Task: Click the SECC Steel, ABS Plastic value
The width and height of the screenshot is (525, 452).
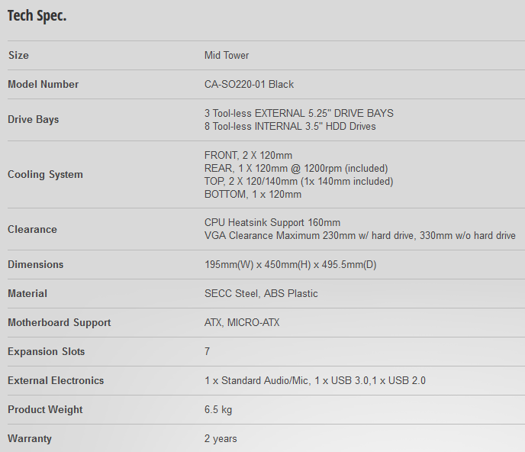Action: click(x=261, y=294)
